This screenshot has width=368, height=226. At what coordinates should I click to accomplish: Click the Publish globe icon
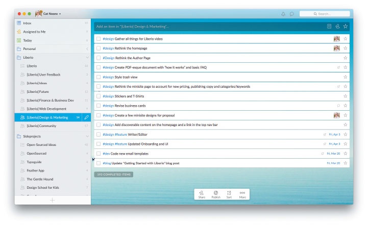click(x=216, y=194)
